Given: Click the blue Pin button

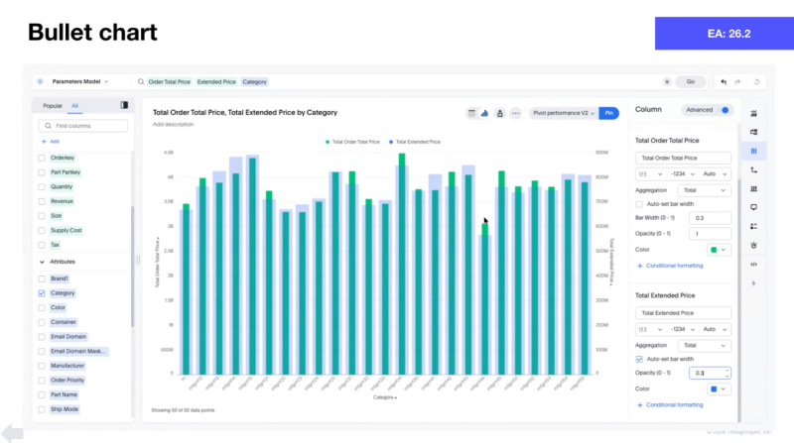Looking at the screenshot, I should pyautogui.click(x=609, y=113).
